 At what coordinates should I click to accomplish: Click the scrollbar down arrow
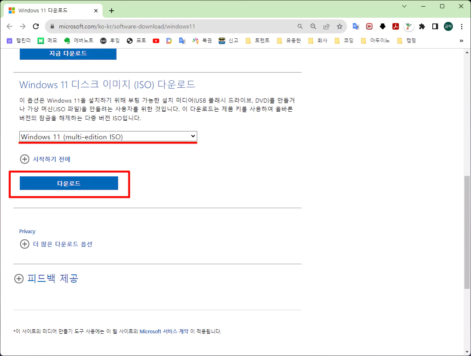tap(467, 352)
